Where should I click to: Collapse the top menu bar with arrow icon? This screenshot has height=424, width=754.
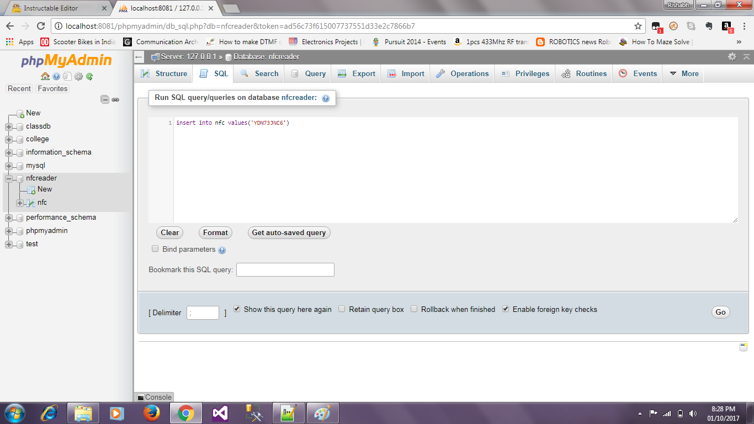746,57
